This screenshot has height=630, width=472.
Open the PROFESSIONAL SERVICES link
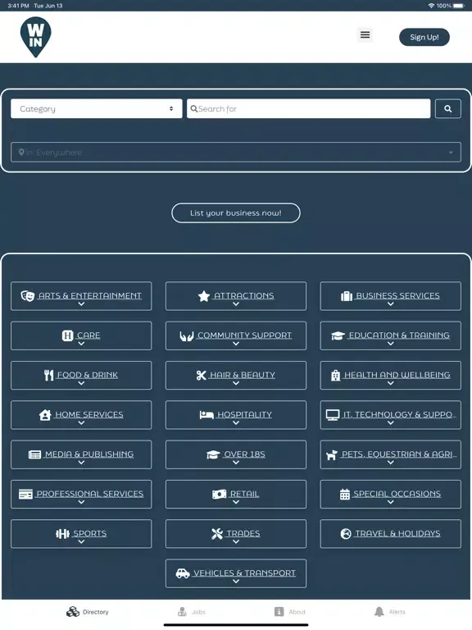coord(90,494)
